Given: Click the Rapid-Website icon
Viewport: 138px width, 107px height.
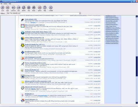Looking at the screenshot, I should (22, 100).
